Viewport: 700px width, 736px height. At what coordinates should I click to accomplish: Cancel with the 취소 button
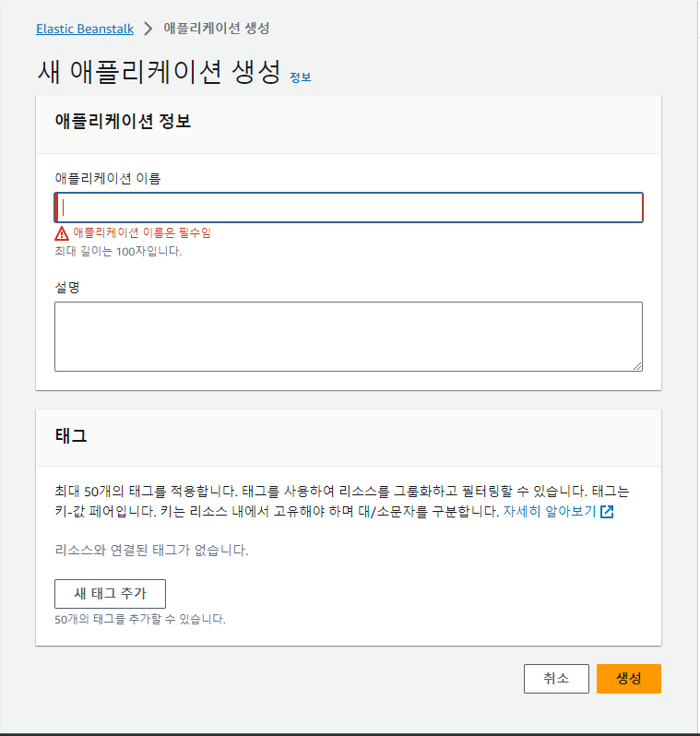coord(556,678)
